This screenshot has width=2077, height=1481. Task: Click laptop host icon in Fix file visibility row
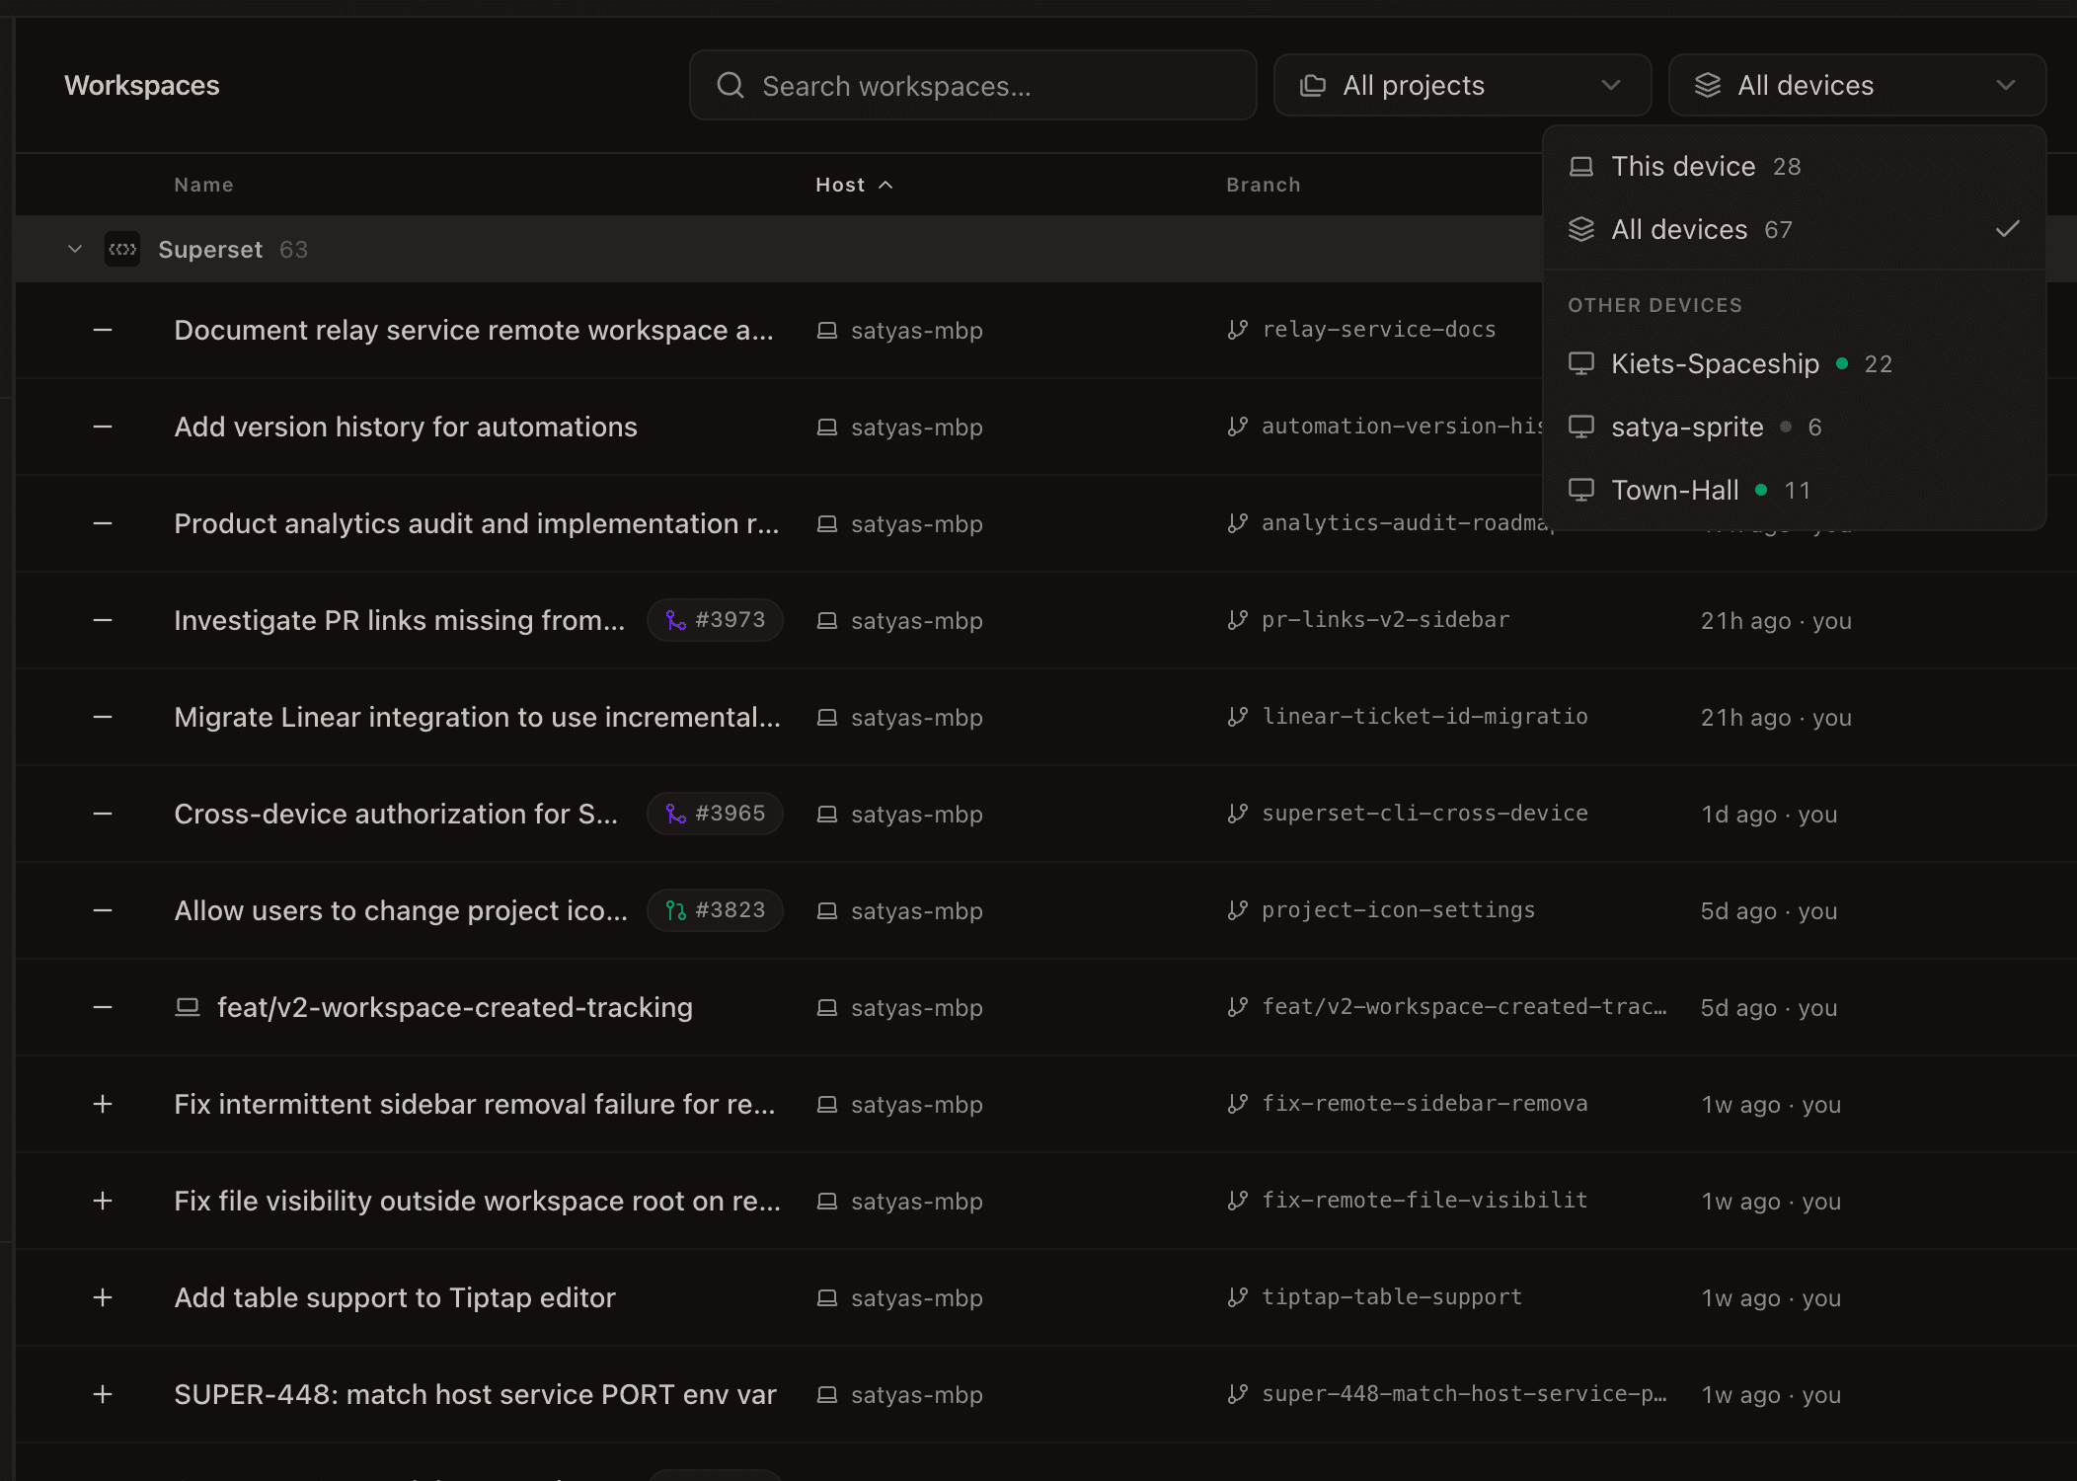click(x=827, y=1201)
